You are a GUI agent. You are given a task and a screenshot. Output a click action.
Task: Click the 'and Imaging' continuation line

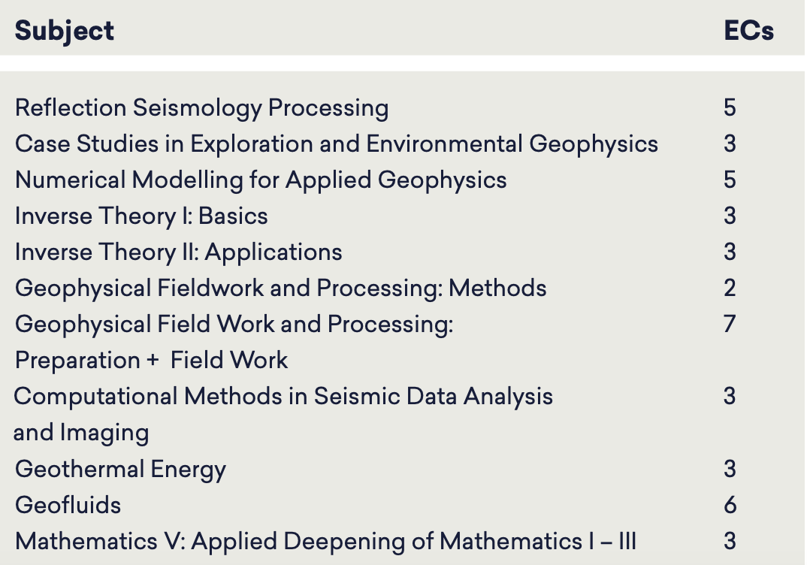pos(81,433)
